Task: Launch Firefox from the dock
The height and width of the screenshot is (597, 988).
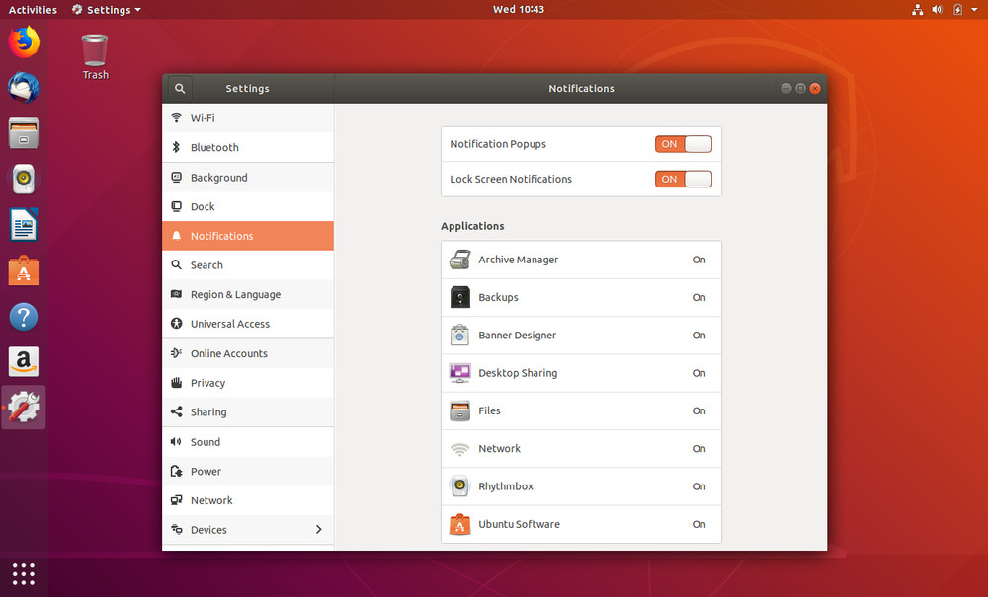Action: pos(23,41)
